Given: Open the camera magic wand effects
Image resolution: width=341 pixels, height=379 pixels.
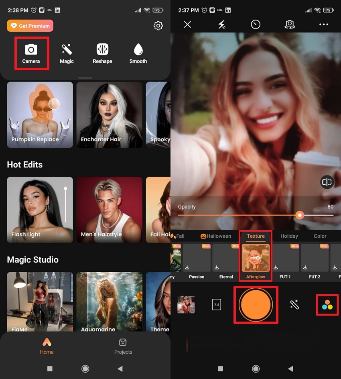Looking at the screenshot, I should click(294, 305).
